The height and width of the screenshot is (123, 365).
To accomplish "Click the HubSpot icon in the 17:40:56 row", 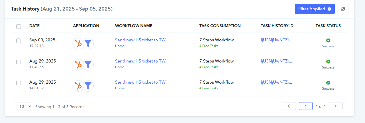I will pos(78,64).
